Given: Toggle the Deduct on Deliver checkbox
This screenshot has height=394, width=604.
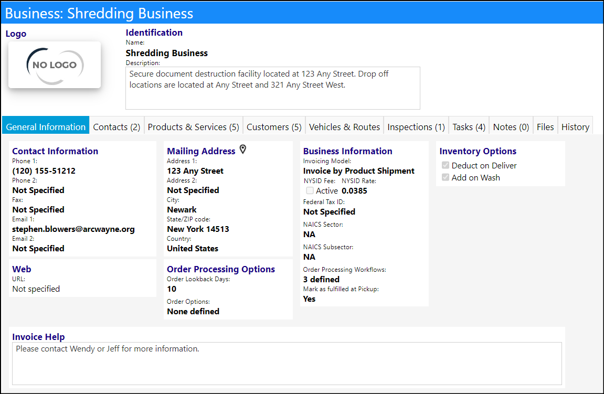Looking at the screenshot, I should coord(446,165).
